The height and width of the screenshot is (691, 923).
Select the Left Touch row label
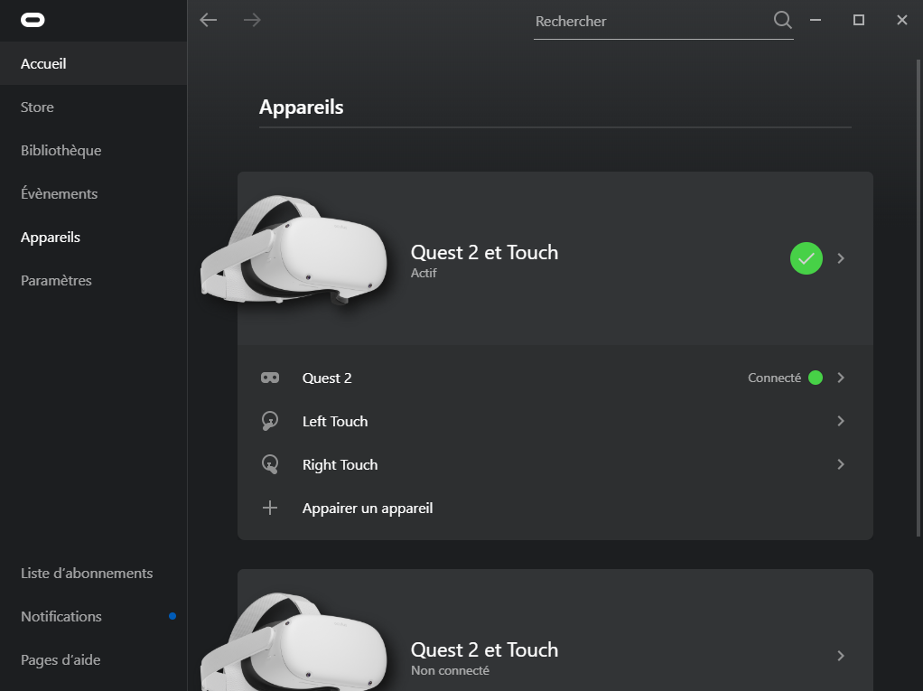[x=335, y=422]
